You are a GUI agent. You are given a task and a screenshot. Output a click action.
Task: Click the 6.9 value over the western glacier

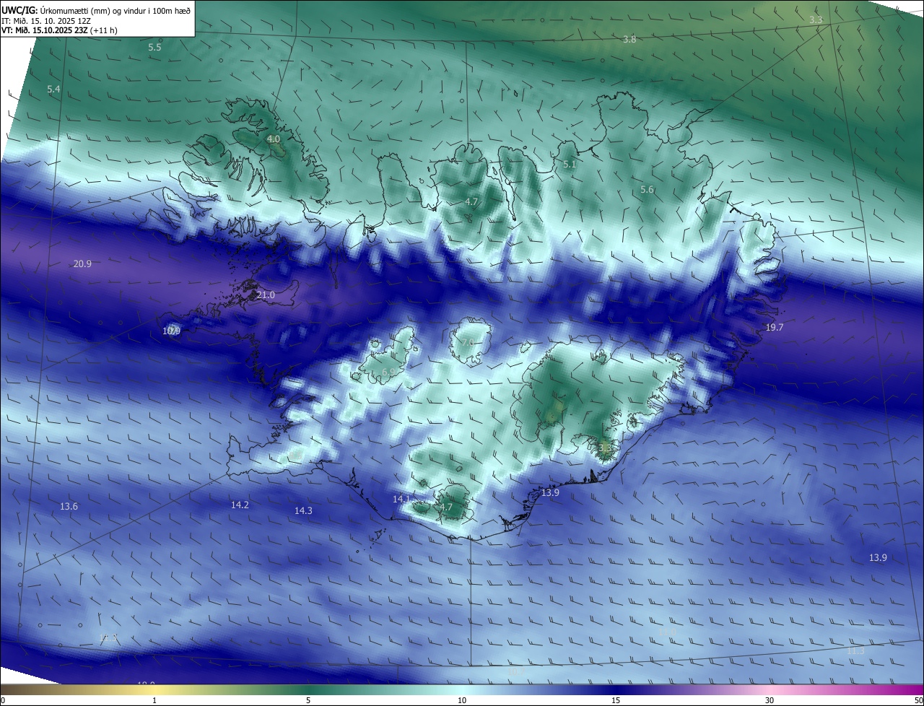(x=388, y=372)
